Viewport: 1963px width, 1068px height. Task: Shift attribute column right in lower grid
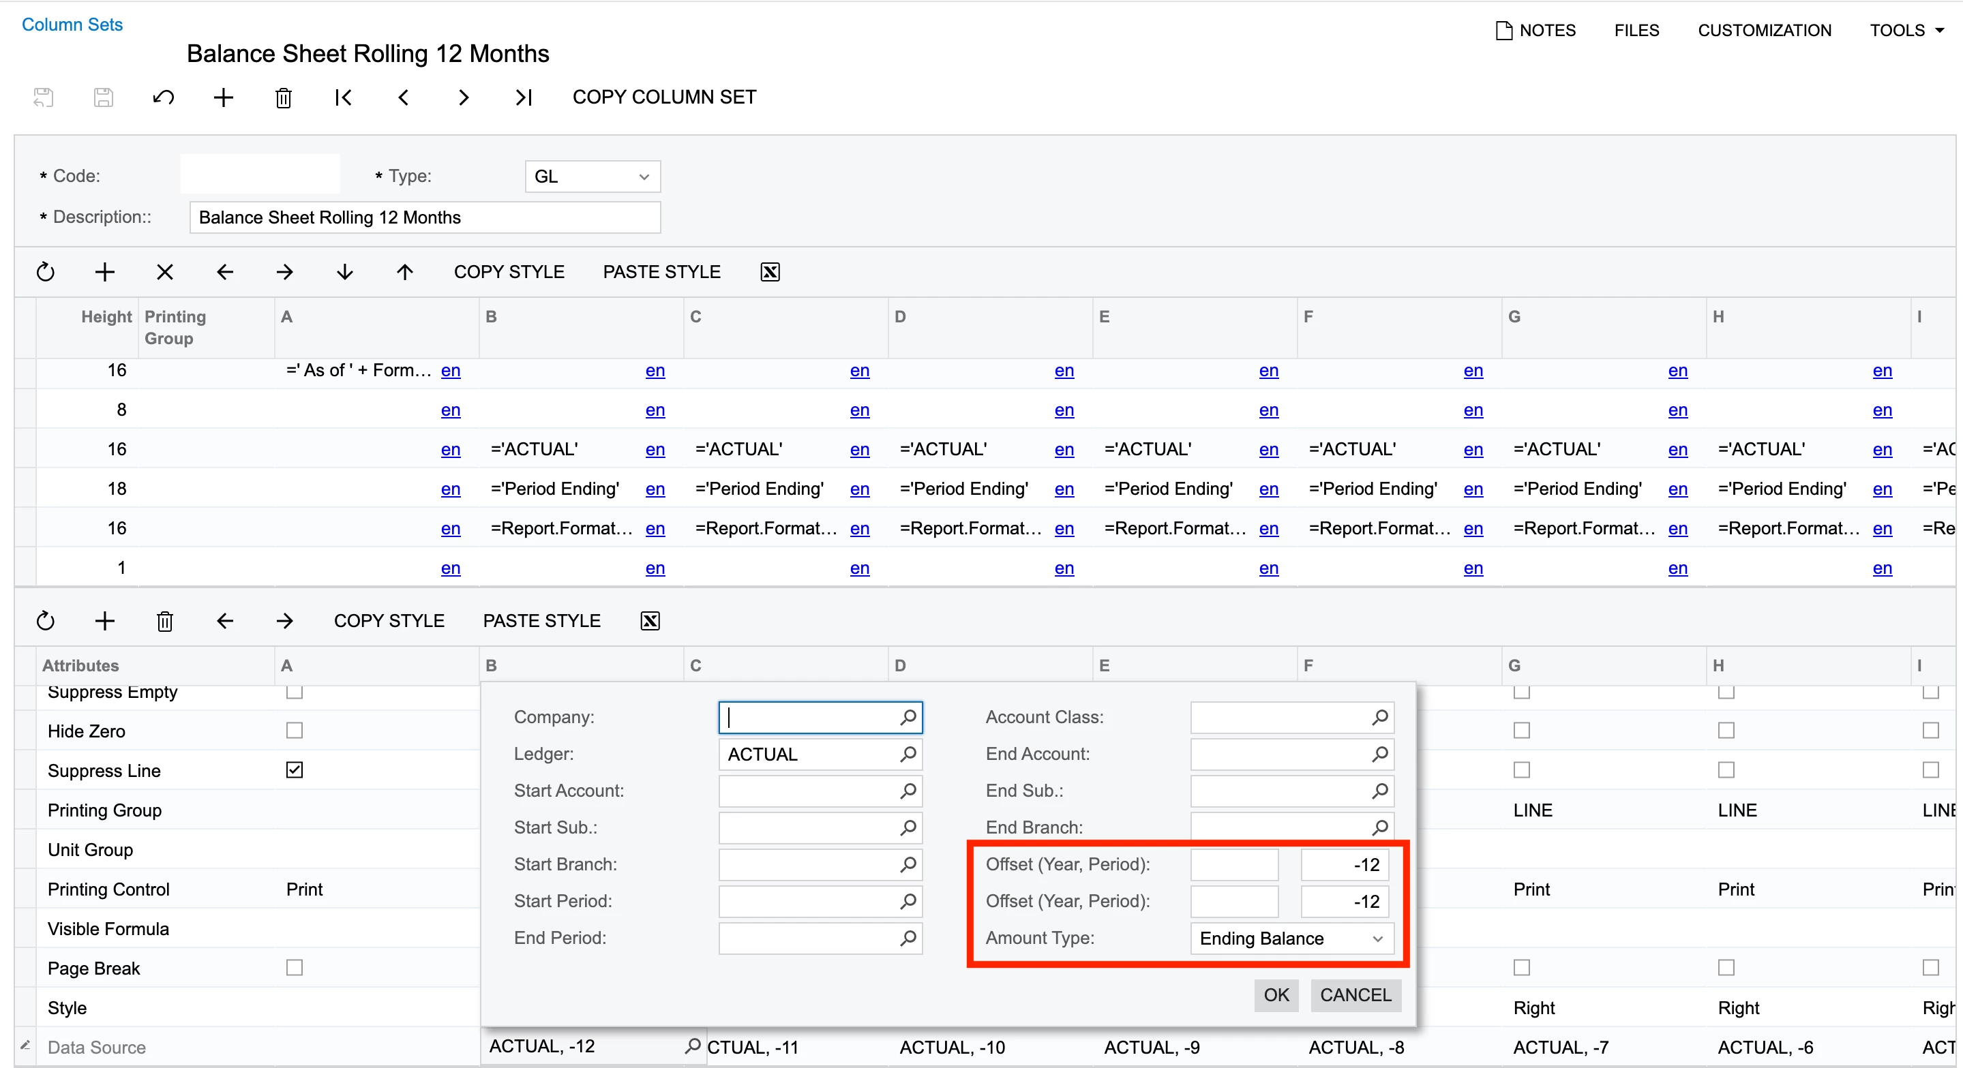[x=285, y=621]
